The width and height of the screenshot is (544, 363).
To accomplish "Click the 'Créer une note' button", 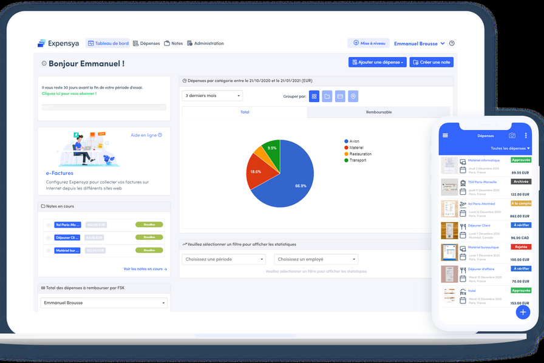I will [x=431, y=63].
